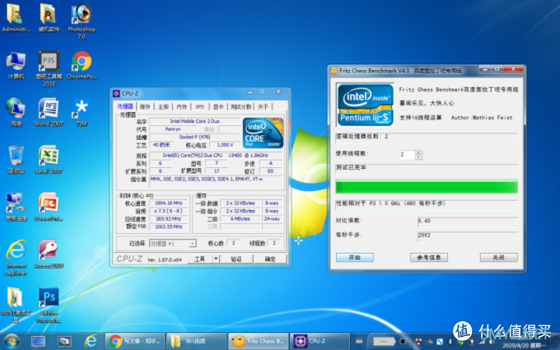Click the Windows Start orb

(x=12, y=342)
